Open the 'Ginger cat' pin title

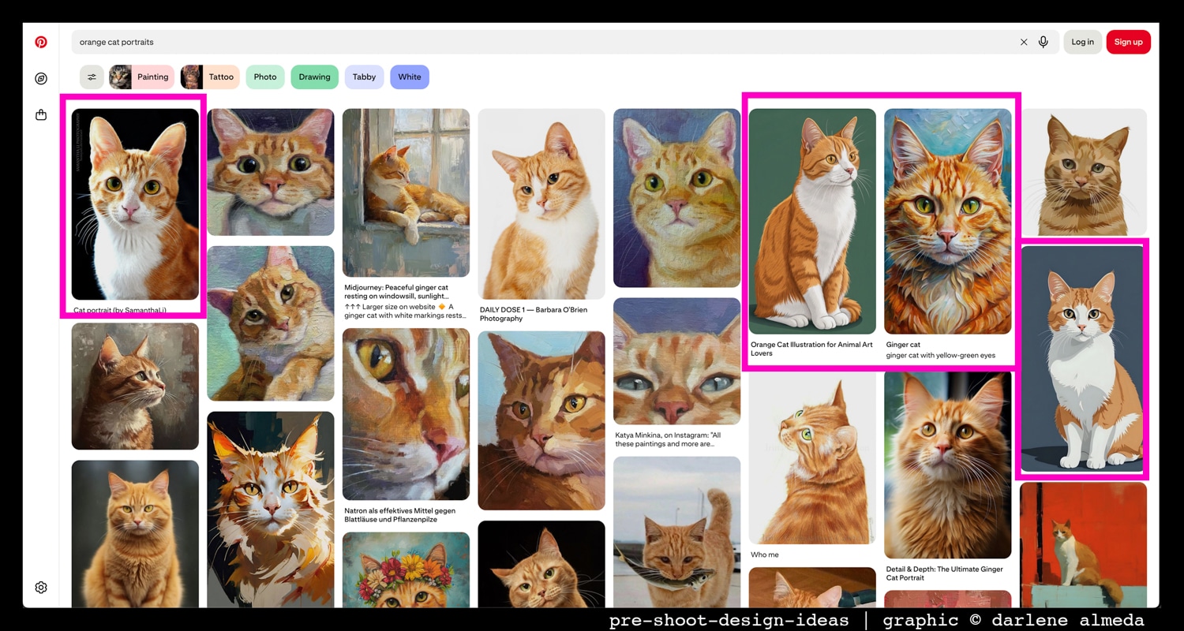[903, 345]
